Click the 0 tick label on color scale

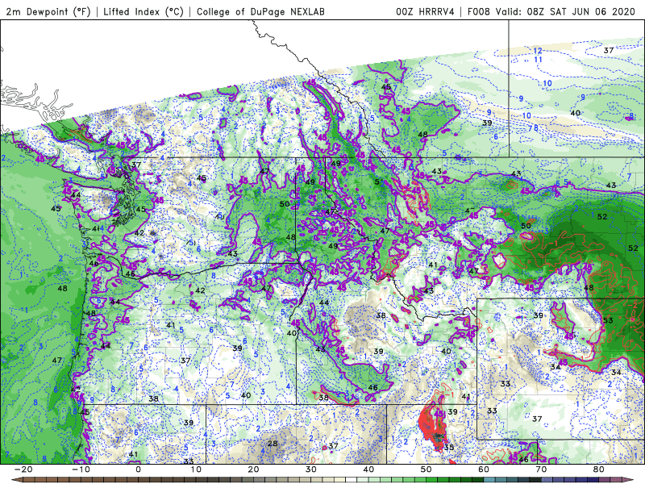coord(138,469)
